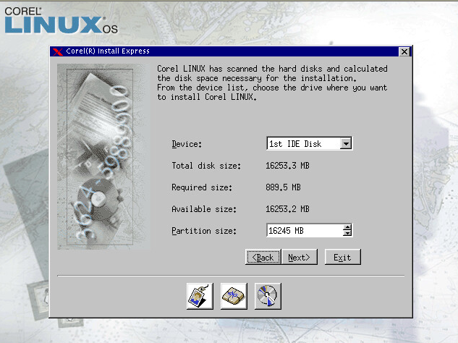Click the user name tag step icon
The height and width of the screenshot is (343, 458).
[x=200, y=296]
